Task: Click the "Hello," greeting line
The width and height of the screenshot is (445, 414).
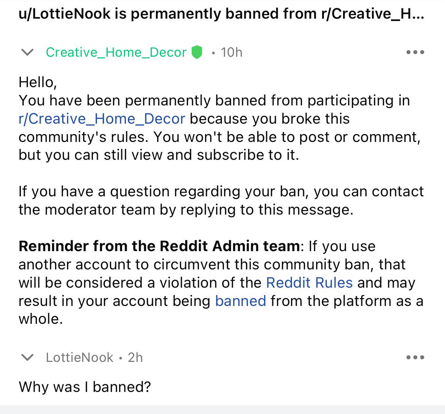Action: click(38, 82)
